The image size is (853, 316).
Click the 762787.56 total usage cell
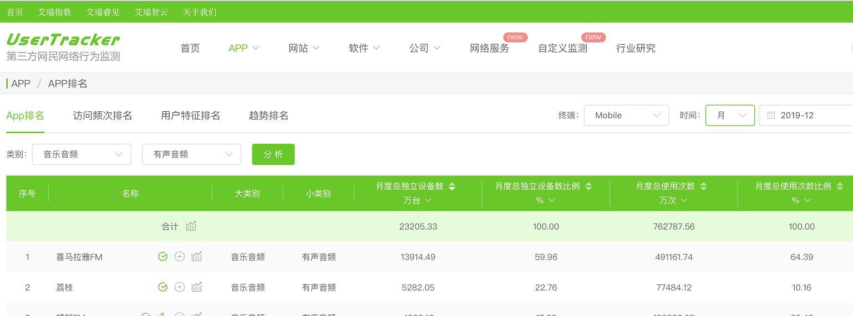pyautogui.click(x=674, y=226)
